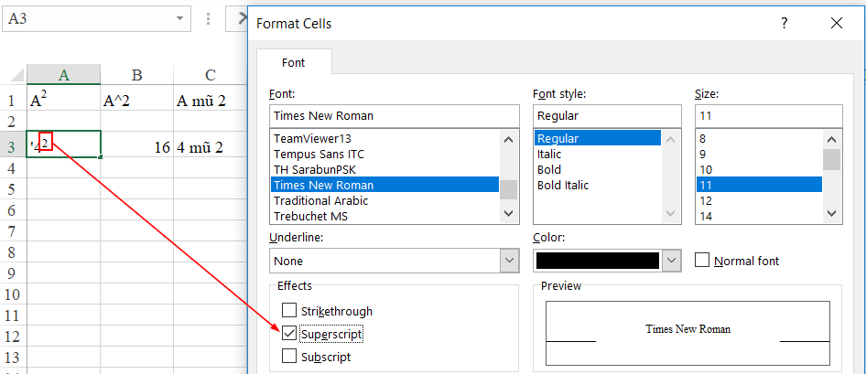Open the Underline dropdown
This screenshot has height=374, width=866.
tap(510, 261)
